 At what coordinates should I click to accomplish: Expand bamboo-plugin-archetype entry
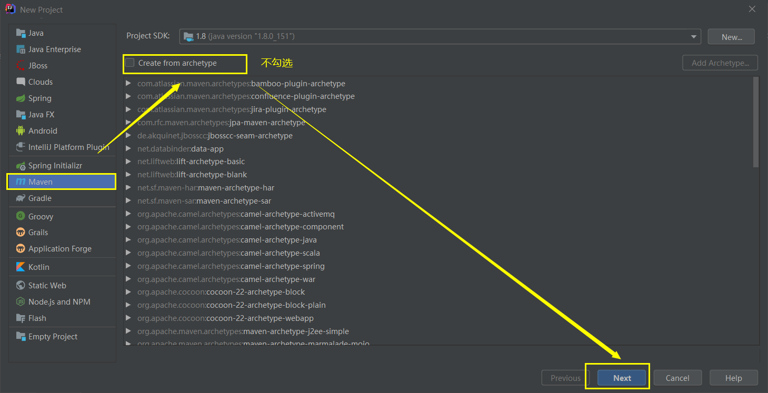click(x=128, y=83)
